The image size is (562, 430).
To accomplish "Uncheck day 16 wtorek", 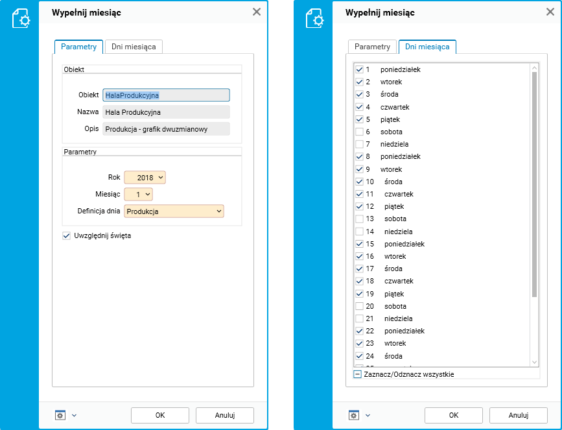I will (x=359, y=256).
